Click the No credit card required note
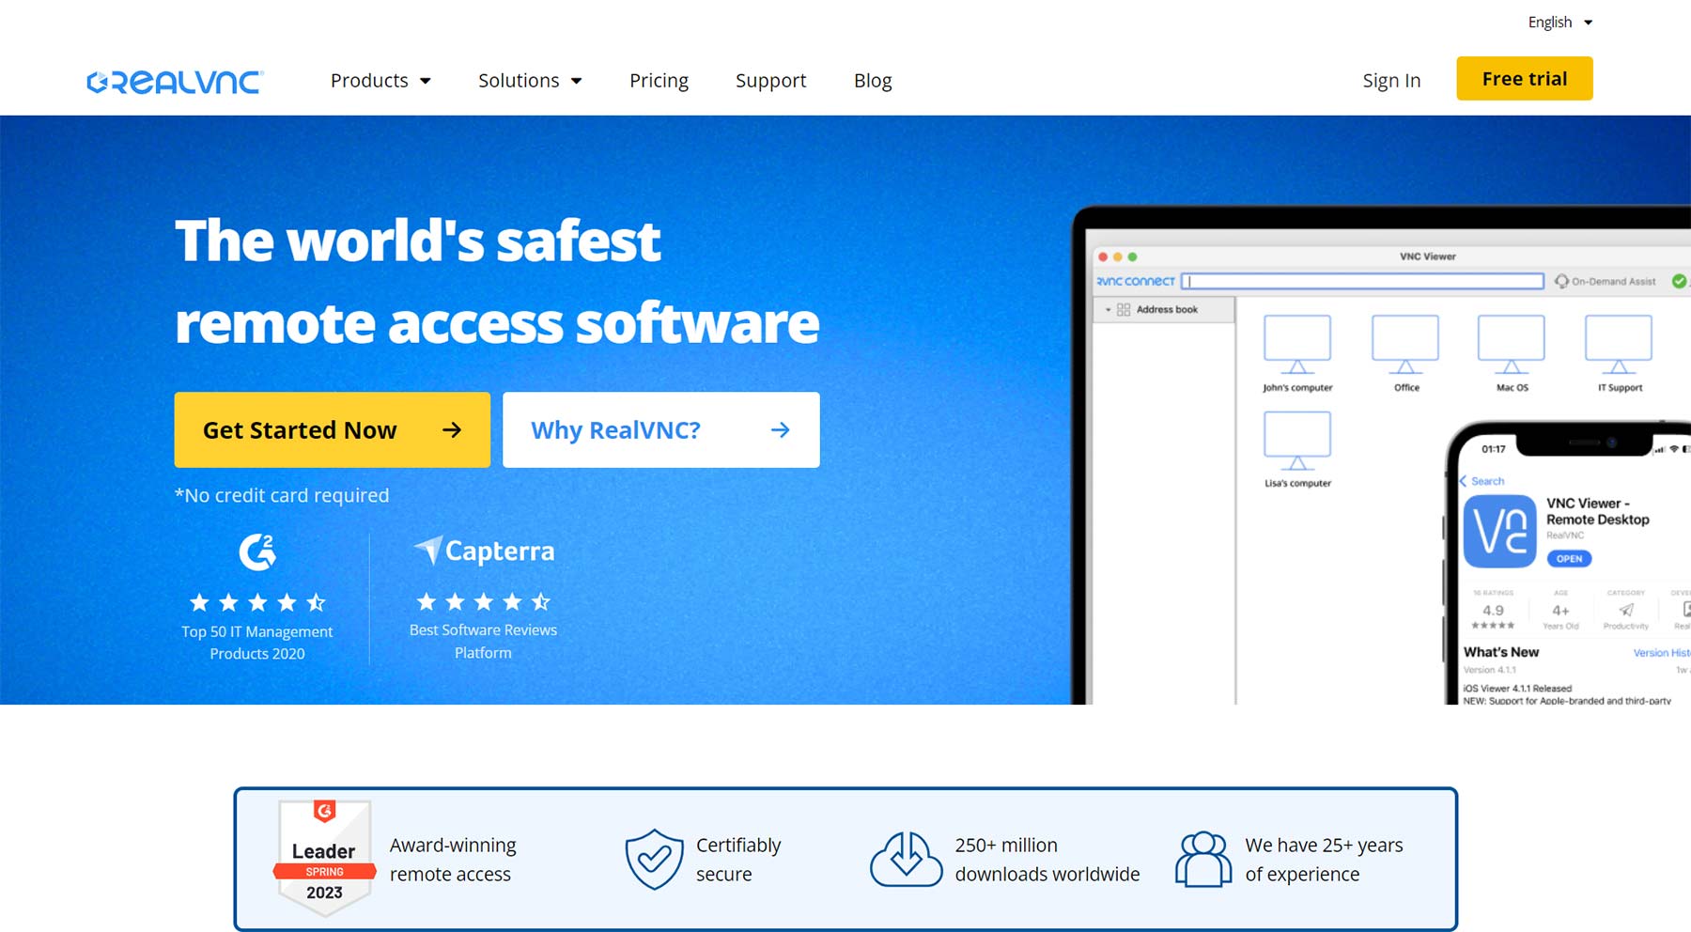 point(282,495)
